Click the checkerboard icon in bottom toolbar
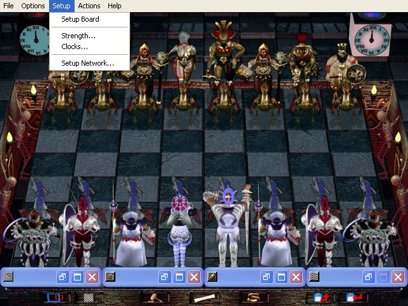This screenshot has width=408, height=306. click(89, 298)
